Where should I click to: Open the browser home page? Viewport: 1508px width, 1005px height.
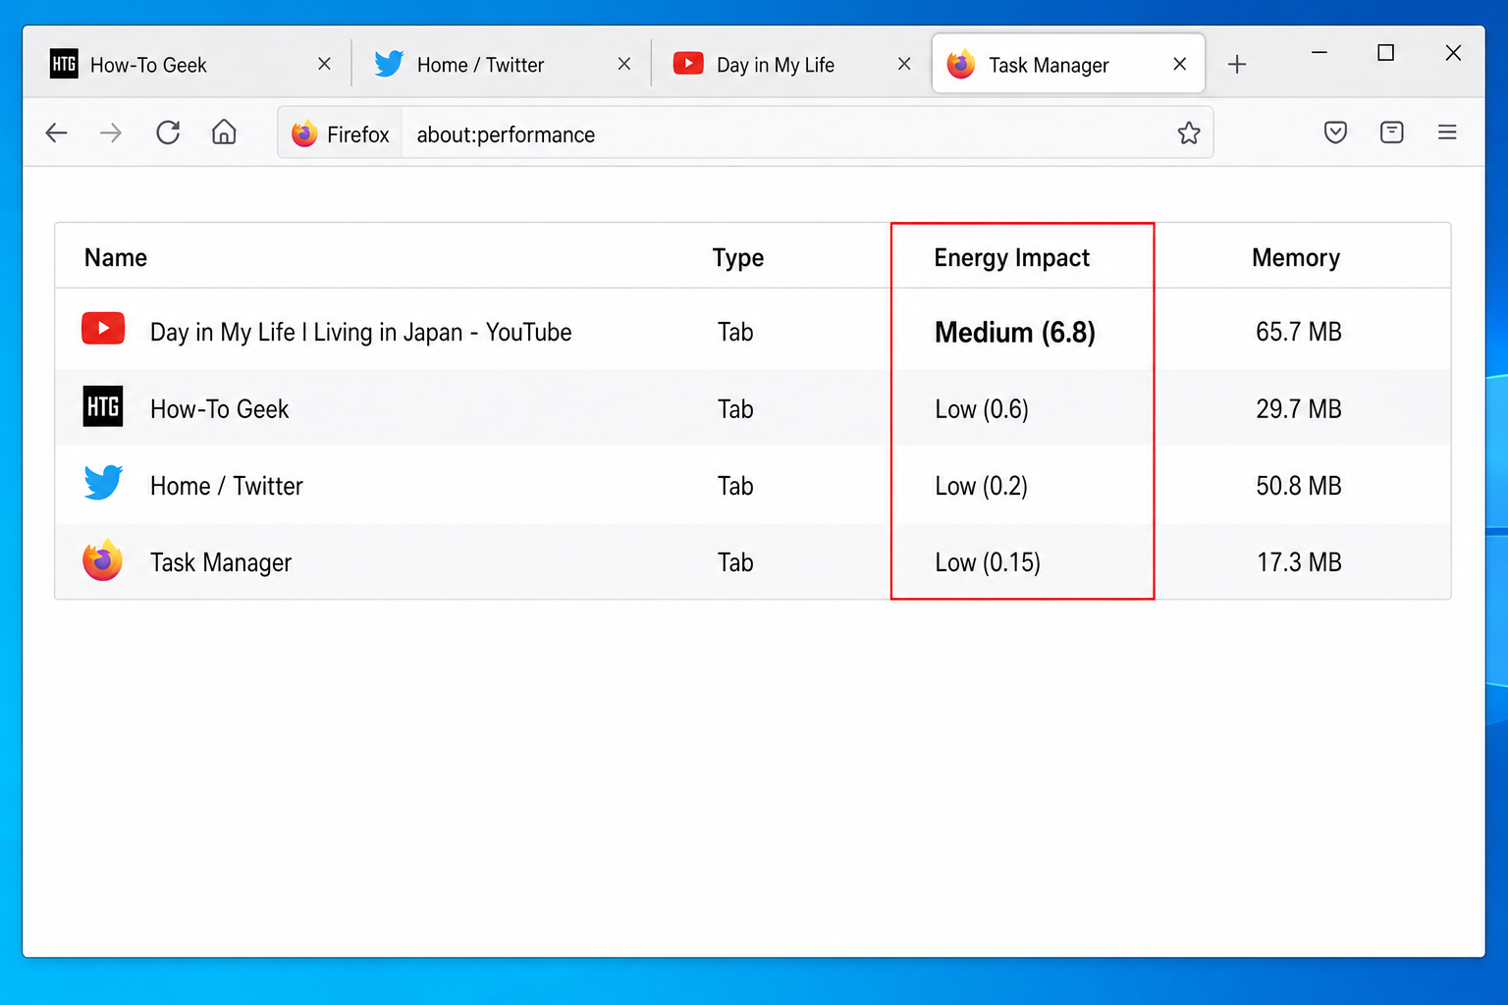point(224,132)
